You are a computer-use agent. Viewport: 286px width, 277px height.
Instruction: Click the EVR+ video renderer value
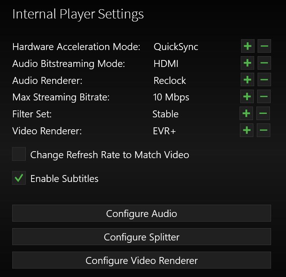pos(164,131)
